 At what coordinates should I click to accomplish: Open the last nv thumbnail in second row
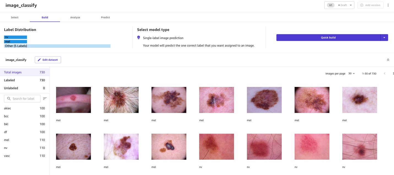click(360, 146)
